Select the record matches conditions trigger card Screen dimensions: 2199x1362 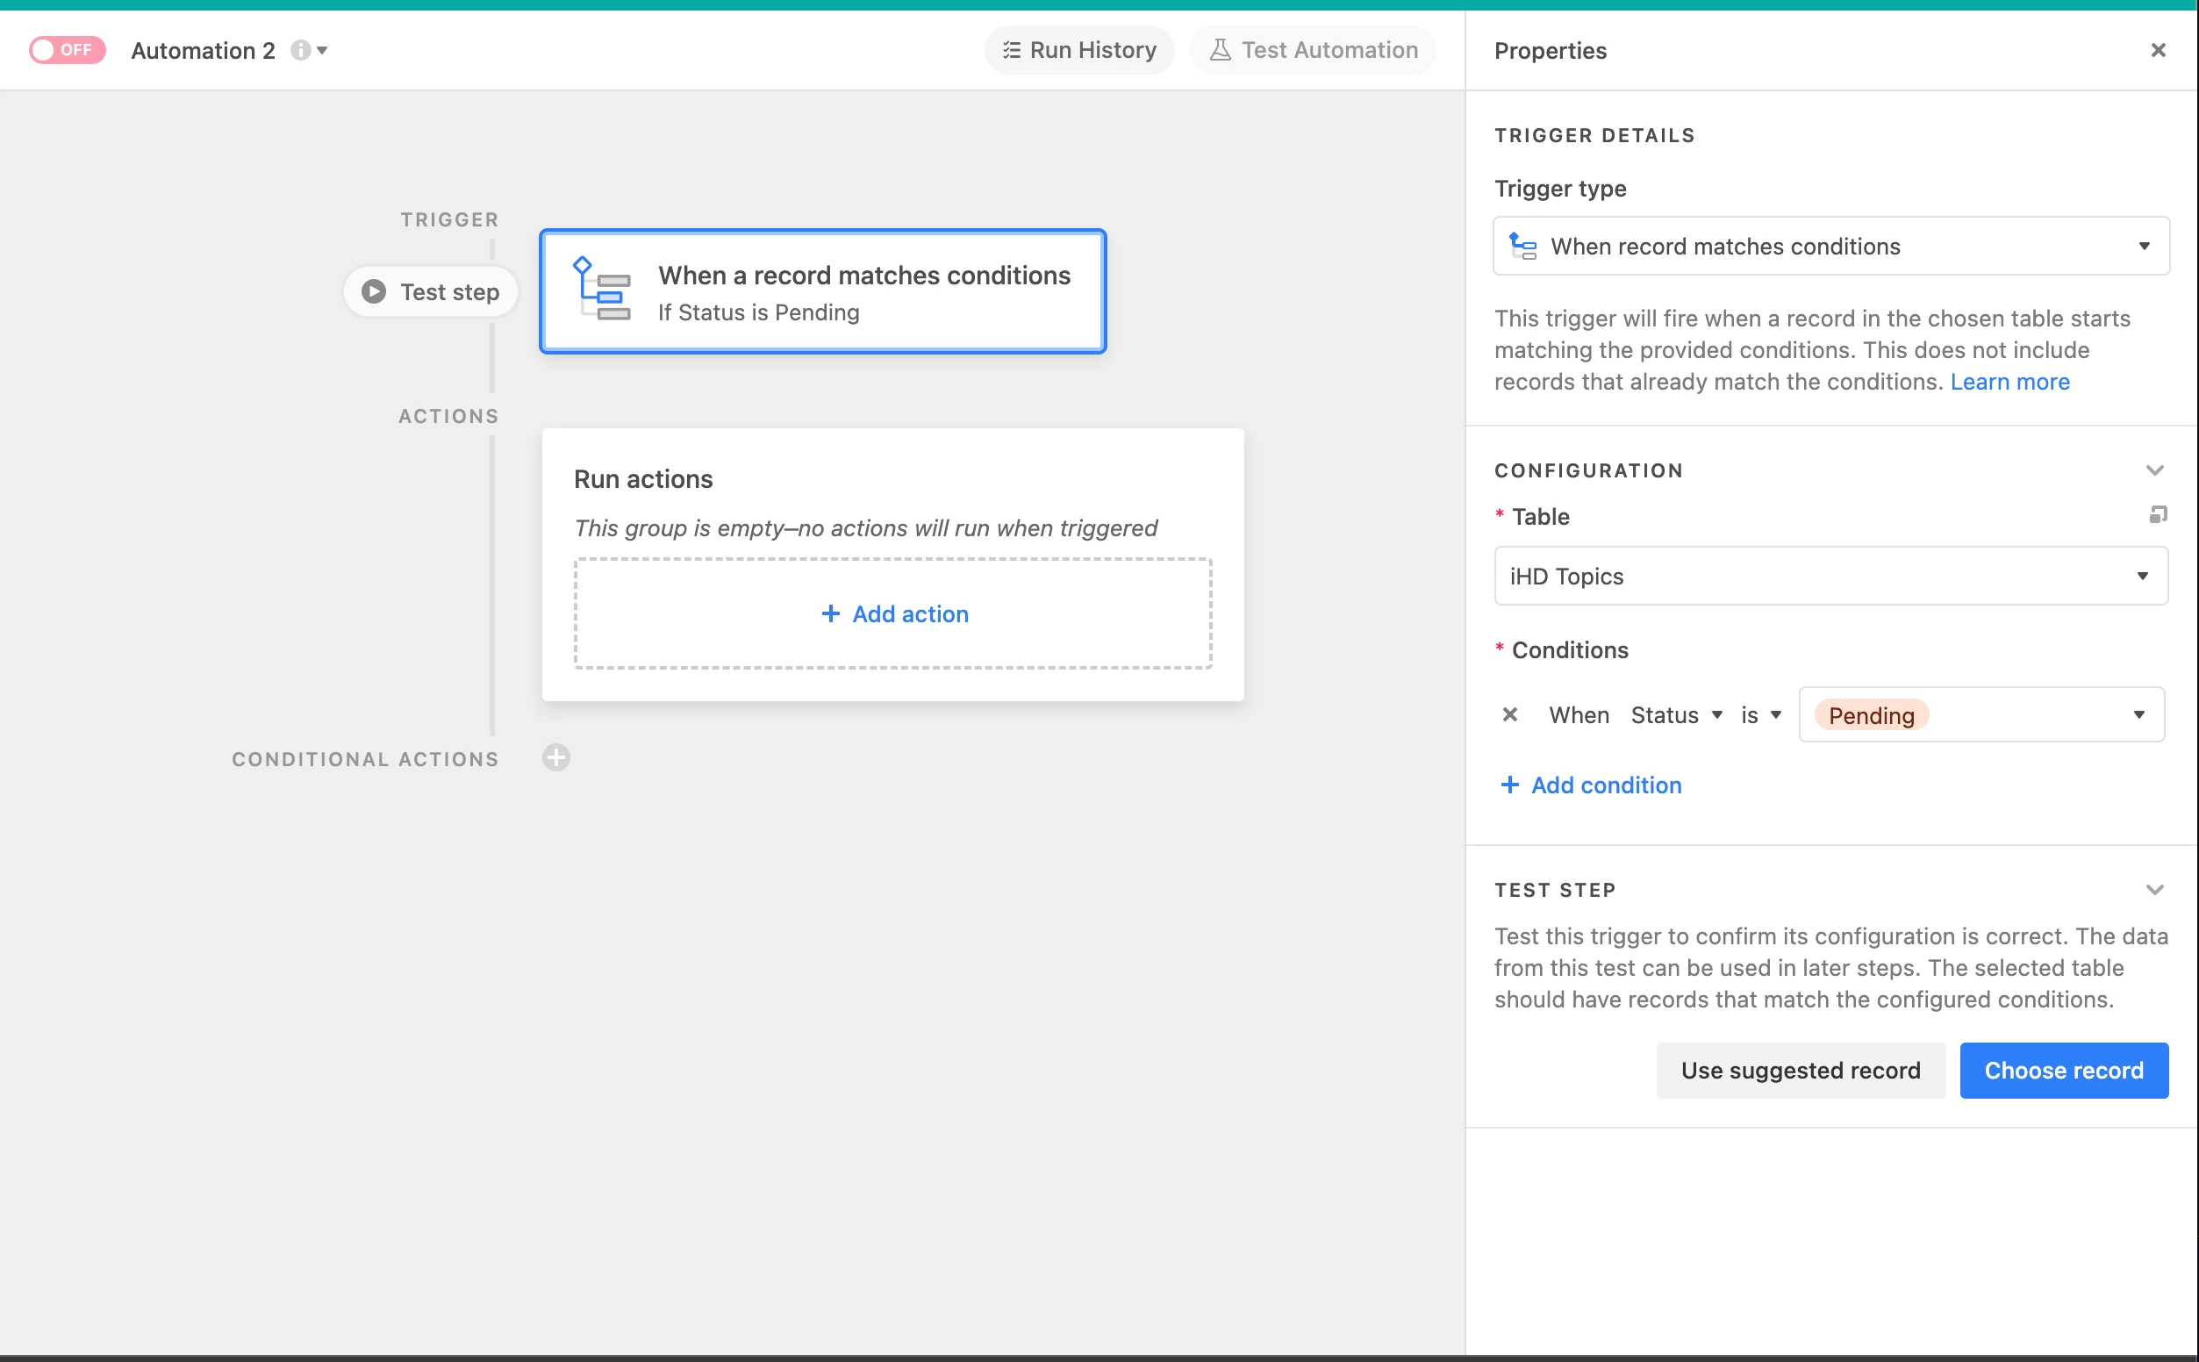click(863, 292)
